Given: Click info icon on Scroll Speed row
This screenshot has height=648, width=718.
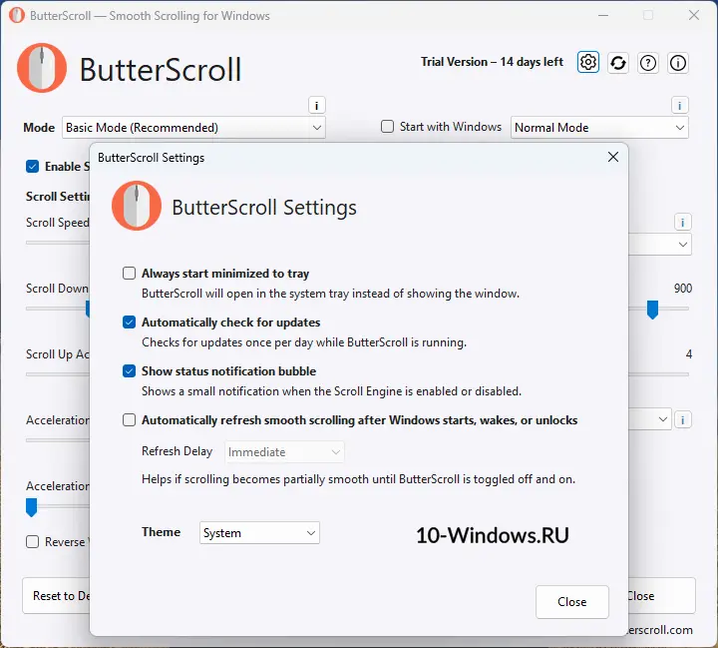Looking at the screenshot, I should (x=682, y=223).
